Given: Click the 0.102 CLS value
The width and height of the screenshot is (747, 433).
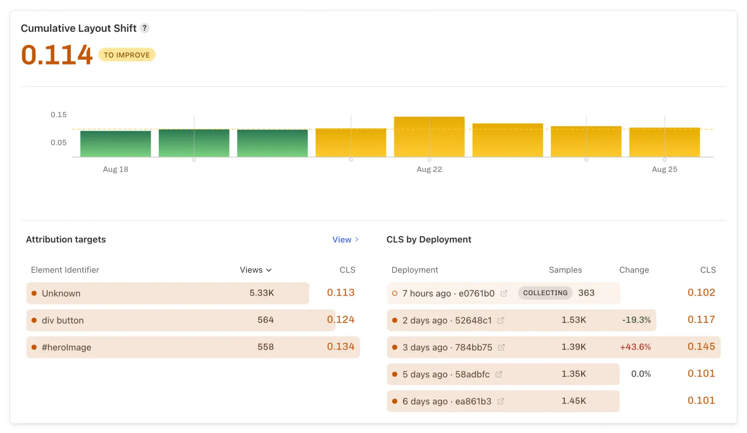Looking at the screenshot, I should pos(701,293).
